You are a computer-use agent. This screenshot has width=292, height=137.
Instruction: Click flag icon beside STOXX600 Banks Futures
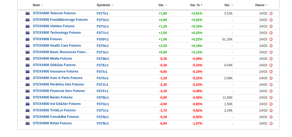28,97
